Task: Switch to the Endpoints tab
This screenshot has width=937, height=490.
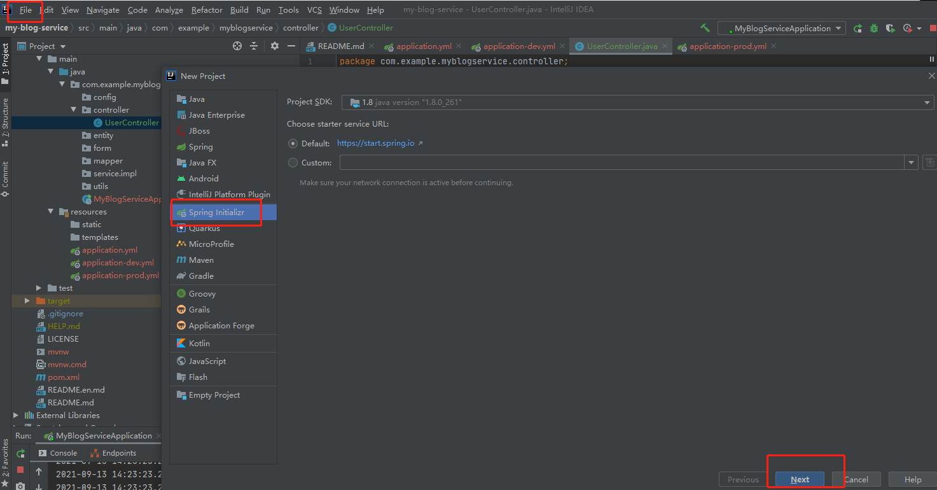Action: click(113, 453)
